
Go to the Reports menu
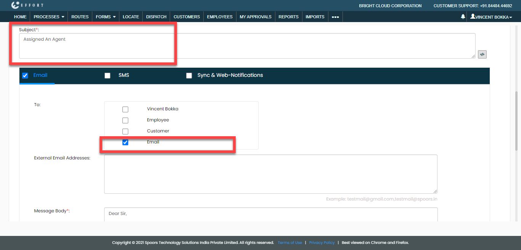pos(288,17)
